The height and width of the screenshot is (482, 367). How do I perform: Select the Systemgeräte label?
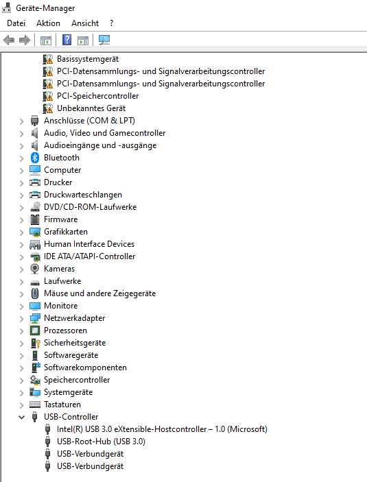(x=69, y=392)
